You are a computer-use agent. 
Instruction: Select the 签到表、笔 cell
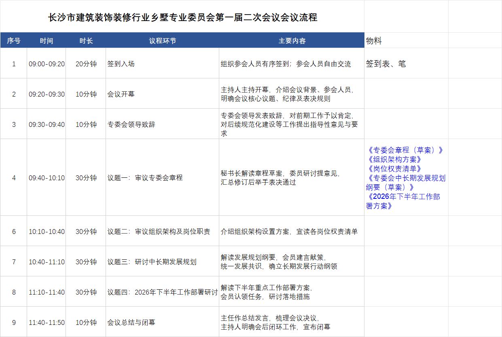[406, 63]
